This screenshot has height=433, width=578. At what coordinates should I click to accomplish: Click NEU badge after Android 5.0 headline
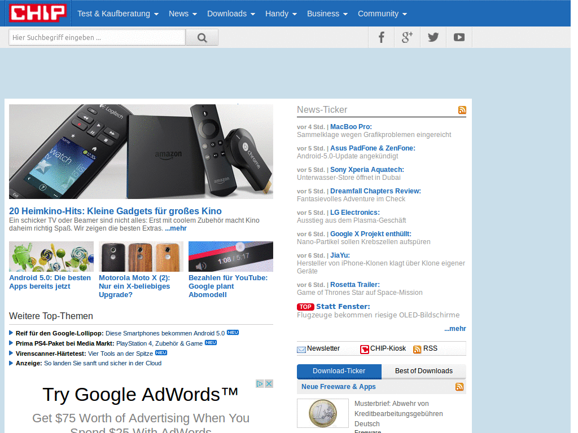click(233, 333)
